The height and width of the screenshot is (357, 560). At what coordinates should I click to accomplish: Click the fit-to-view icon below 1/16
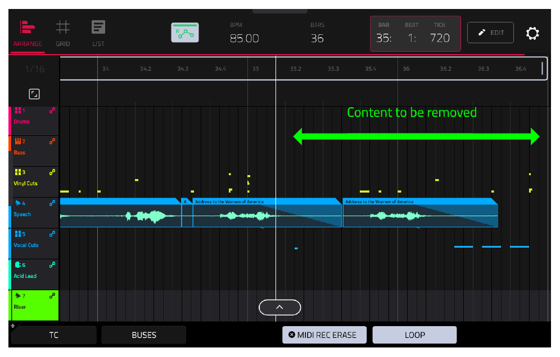point(34,94)
